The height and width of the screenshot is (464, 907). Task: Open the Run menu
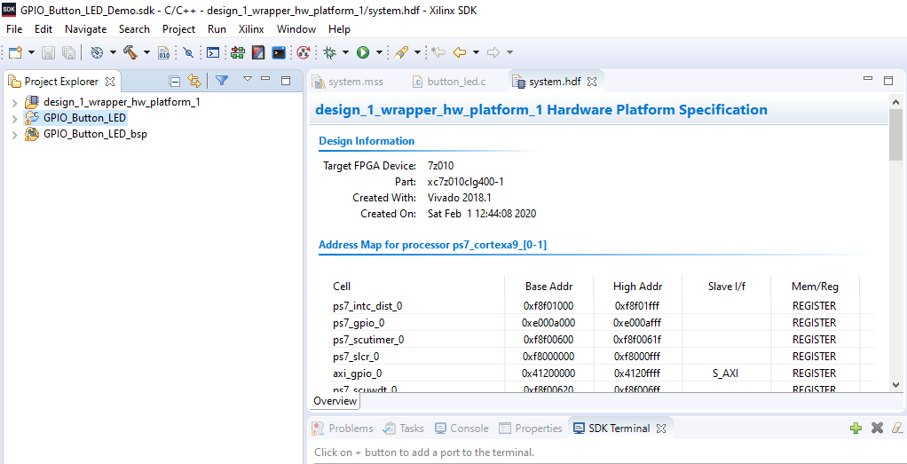click(x=217, y=29)
